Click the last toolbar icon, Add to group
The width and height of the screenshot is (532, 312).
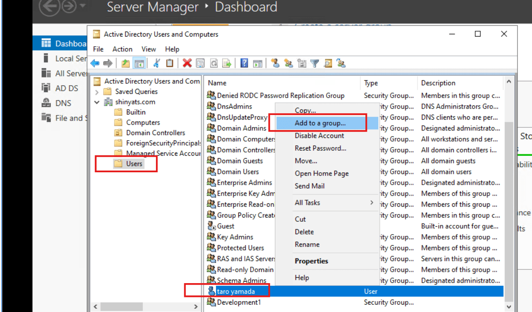tap(341, 63)
